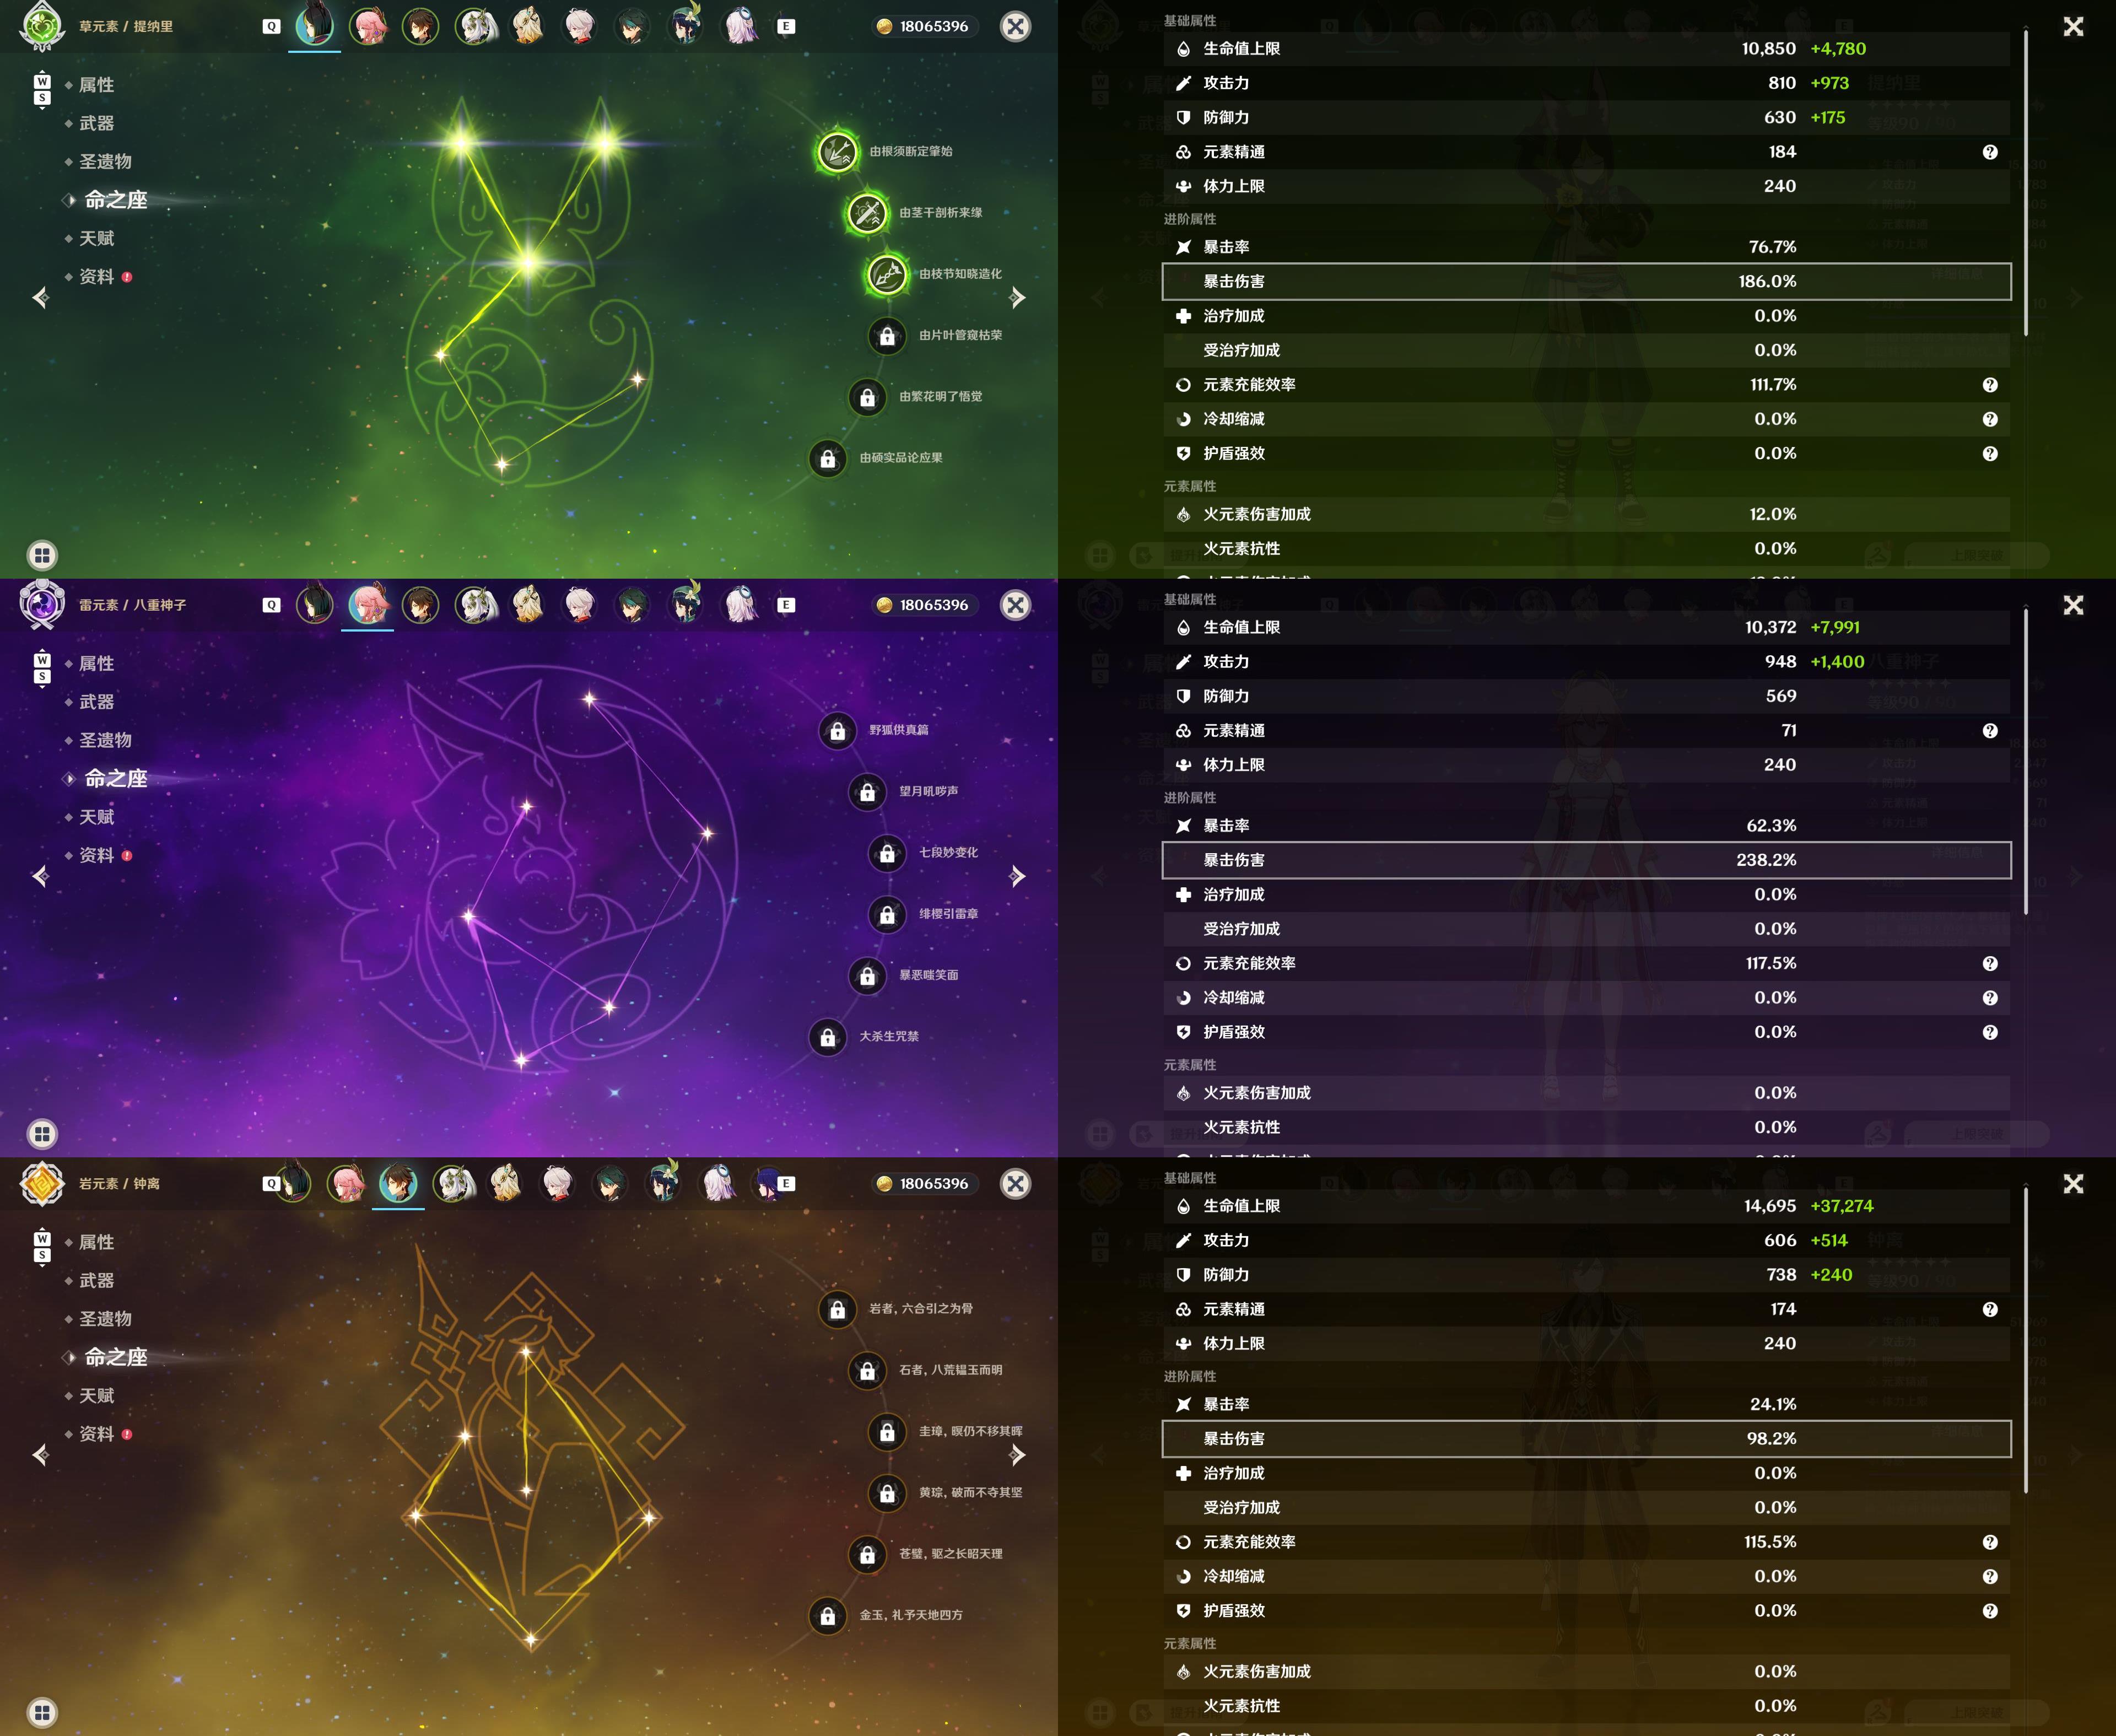Open the locked 由繁花明了悟觉 constellation
2116x1736 pixels.
pyautogui.click(x=867, y=397)
